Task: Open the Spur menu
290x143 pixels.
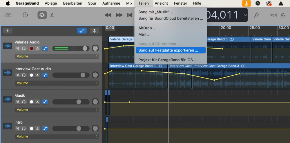Action: [x=92, y=3]
